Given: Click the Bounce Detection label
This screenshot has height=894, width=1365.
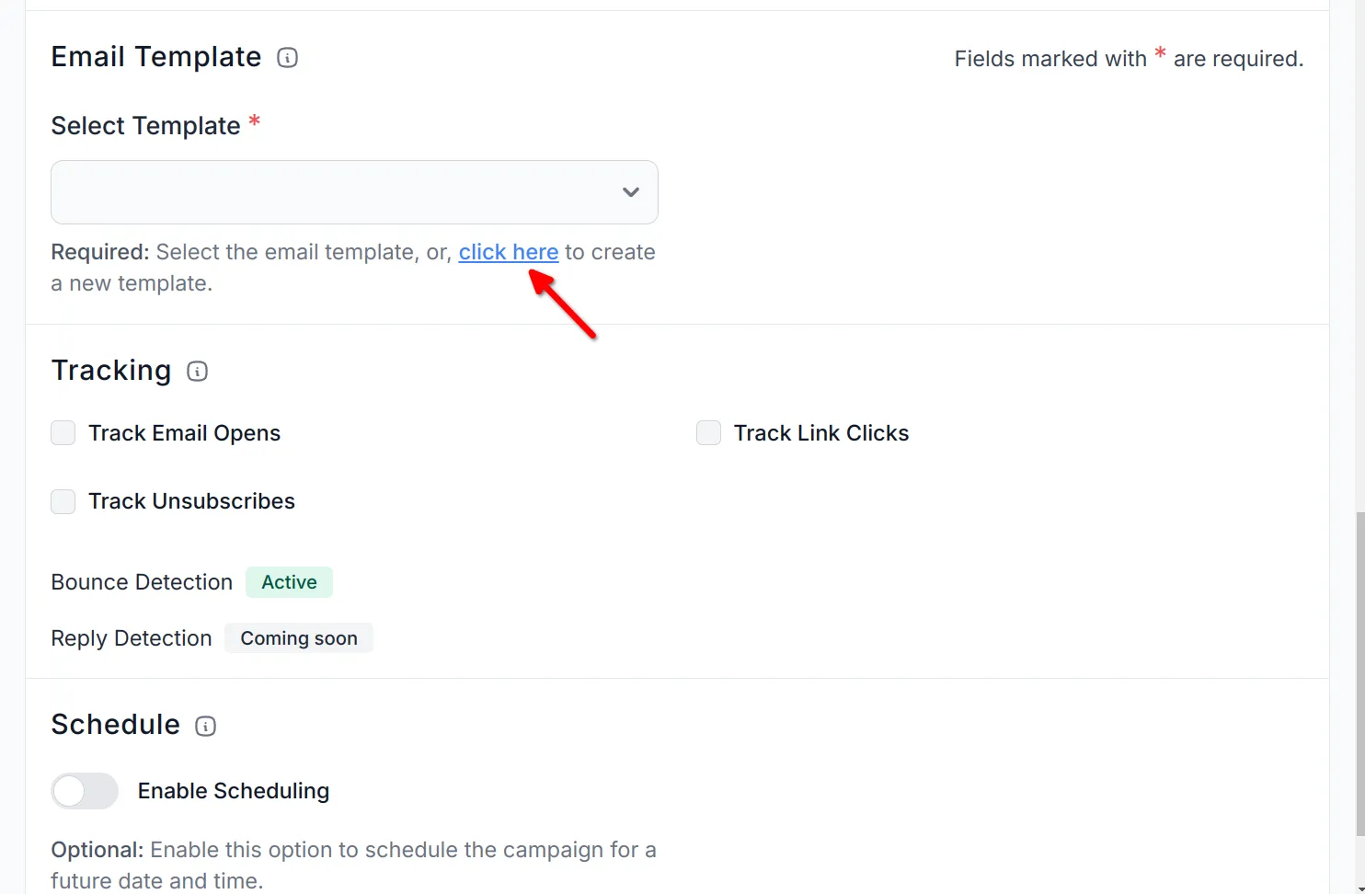Looking at the screenshot, I should (141, 581).
